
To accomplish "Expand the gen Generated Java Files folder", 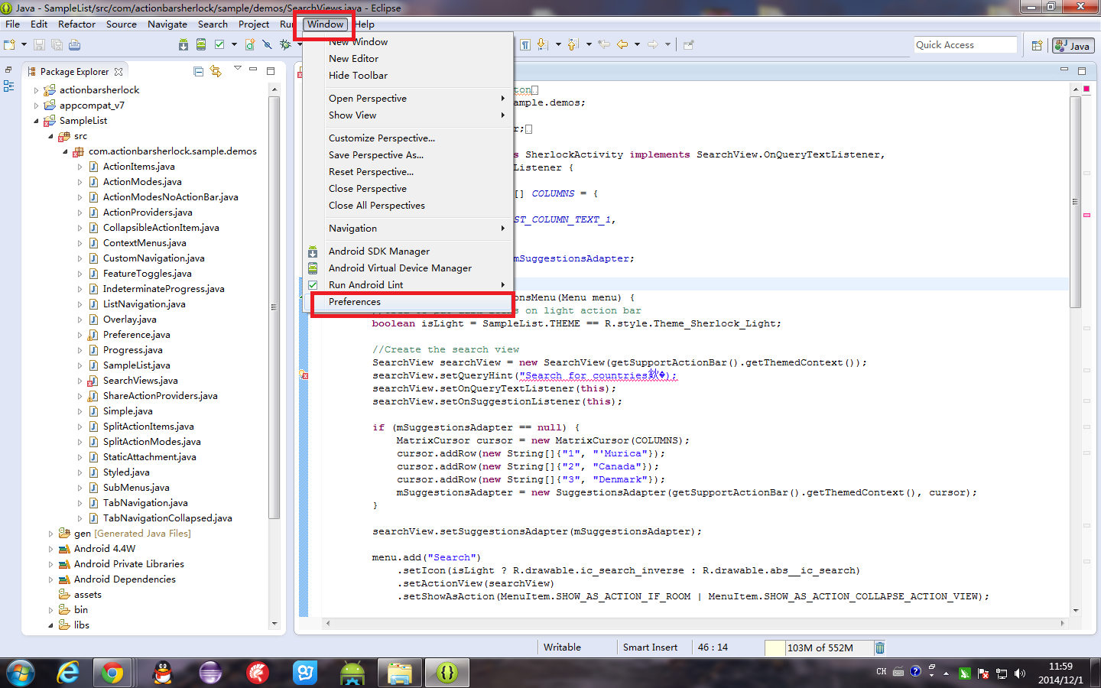I will [50, 534].
